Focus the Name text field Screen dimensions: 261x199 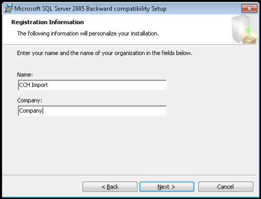tap(92, 85)
